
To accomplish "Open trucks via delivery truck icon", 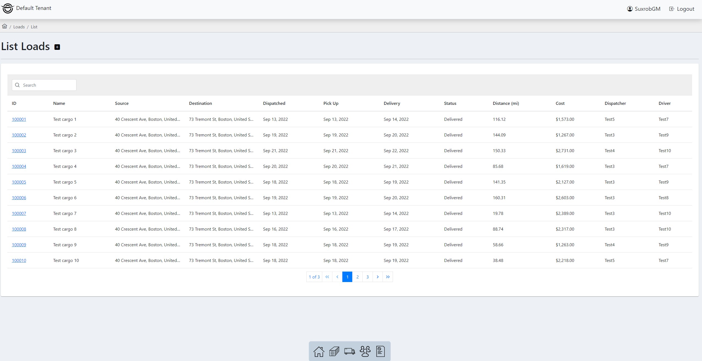I will point(349,351).
